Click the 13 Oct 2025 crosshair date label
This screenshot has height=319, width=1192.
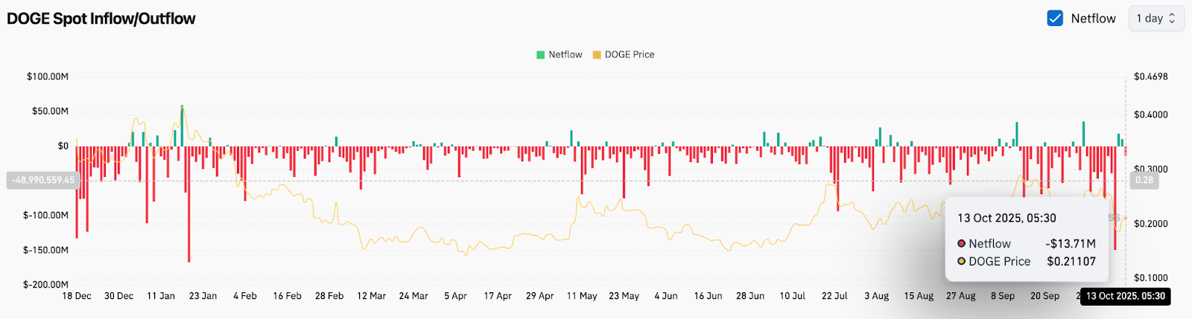pos(1125,296)
